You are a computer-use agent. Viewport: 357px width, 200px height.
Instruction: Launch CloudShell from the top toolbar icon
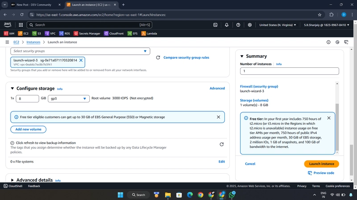216,25
